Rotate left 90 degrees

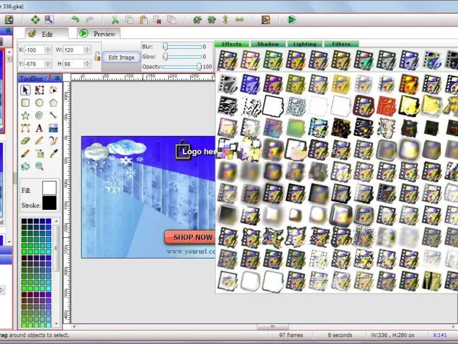[198, 19]
